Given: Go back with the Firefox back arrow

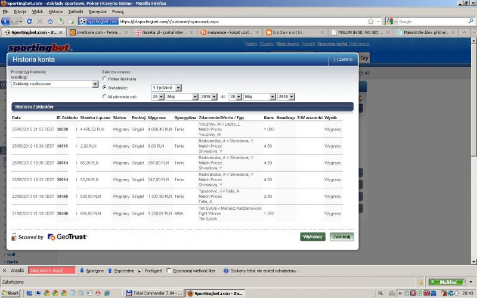Looking at the screenshot, I should click(x=5, y=21).
